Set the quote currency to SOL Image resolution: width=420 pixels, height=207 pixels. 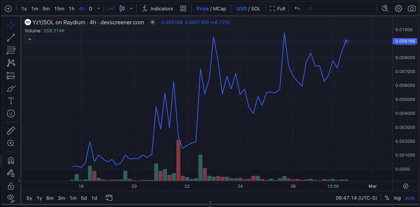tap(255, 8)
